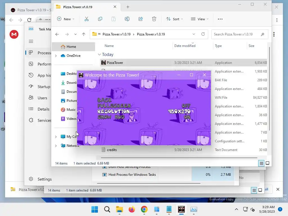The height and width of the screenshot is (216, 288).
Task: Refresh the Pizza.Tower.v1.0.19 folder view
Action: [203, 34]
